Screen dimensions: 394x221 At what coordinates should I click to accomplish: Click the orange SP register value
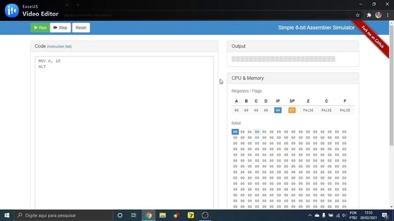pos(292,110)
